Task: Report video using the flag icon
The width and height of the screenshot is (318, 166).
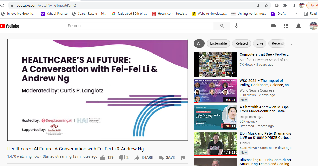Action: (183, 157)
